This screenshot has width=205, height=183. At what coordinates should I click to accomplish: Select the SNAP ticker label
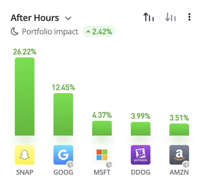pyautogui.click(x=25, y=172)
